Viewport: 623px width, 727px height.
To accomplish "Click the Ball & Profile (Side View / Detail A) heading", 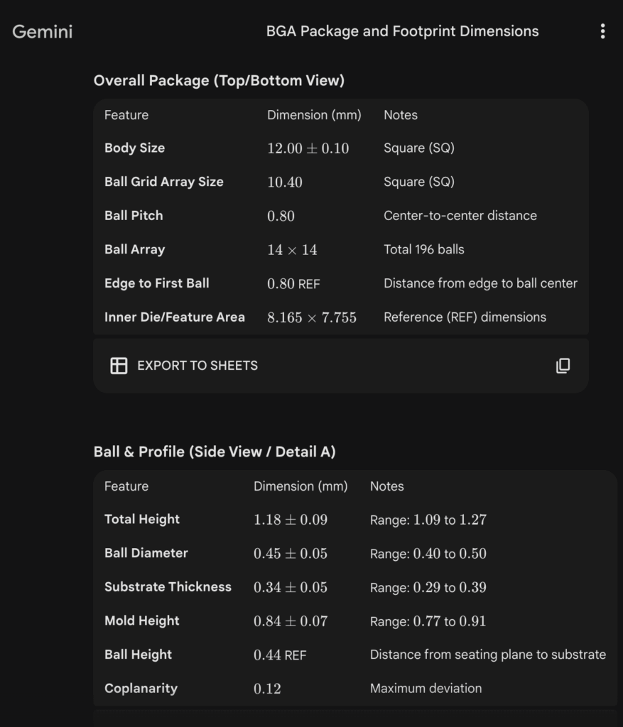I will pyautogui.click(x=215, y=452).
